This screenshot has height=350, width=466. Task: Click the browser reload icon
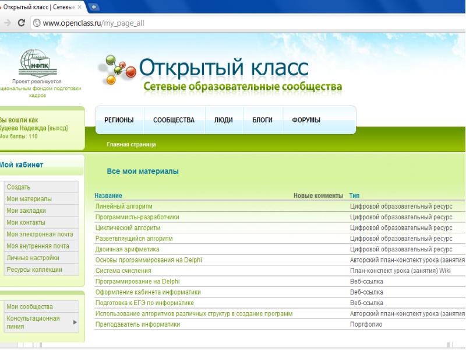pos(22,23)
